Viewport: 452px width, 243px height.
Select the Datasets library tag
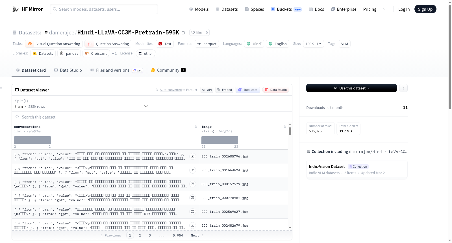tap(43, 53)
